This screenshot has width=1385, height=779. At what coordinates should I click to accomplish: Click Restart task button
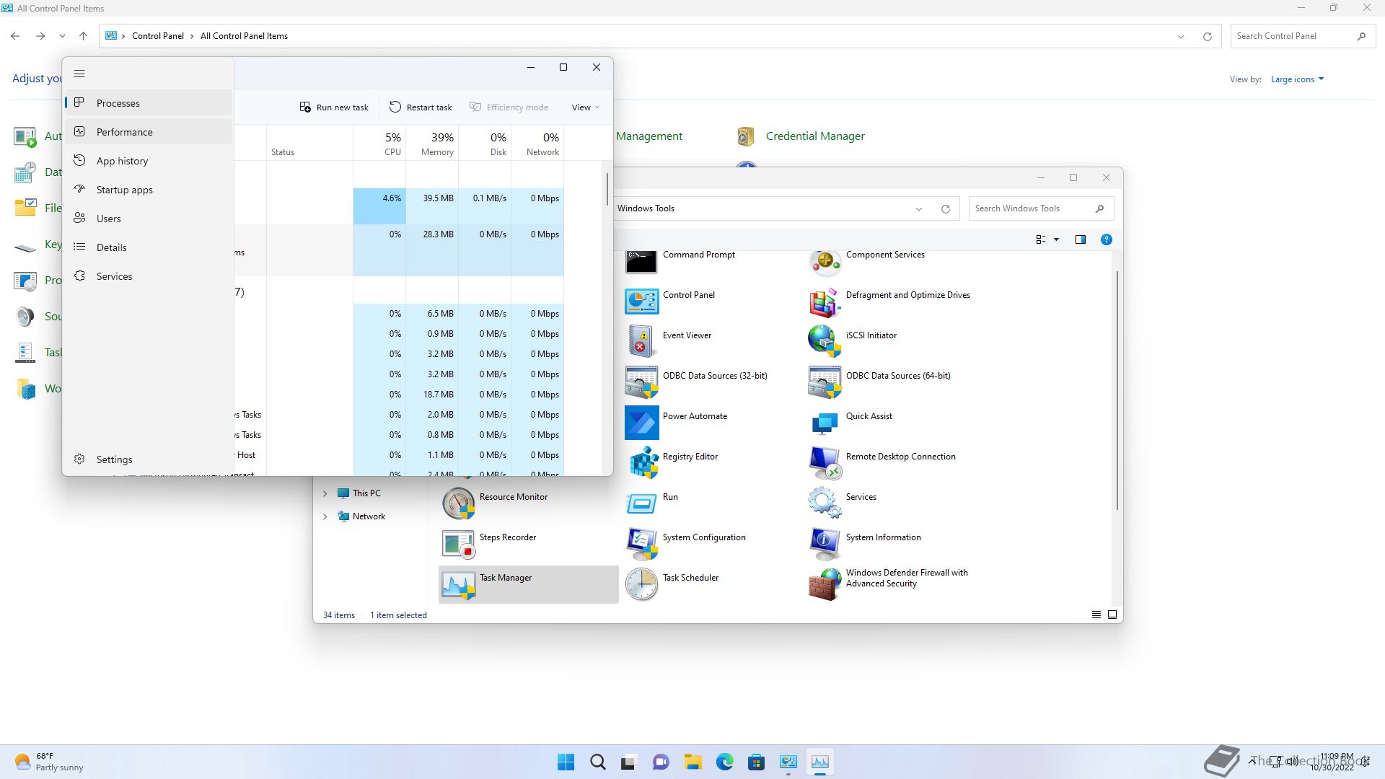[x=421, y=107]
